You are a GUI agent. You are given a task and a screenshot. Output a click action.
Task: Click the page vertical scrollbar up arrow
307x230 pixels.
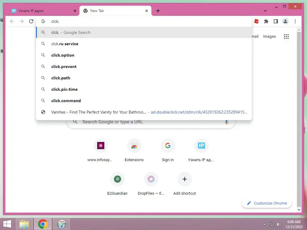coord(299,30)
